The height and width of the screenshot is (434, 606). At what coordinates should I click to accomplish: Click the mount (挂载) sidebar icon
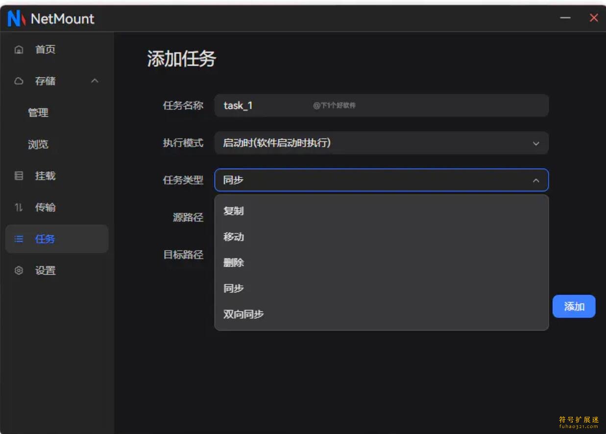tap(19, 176)
